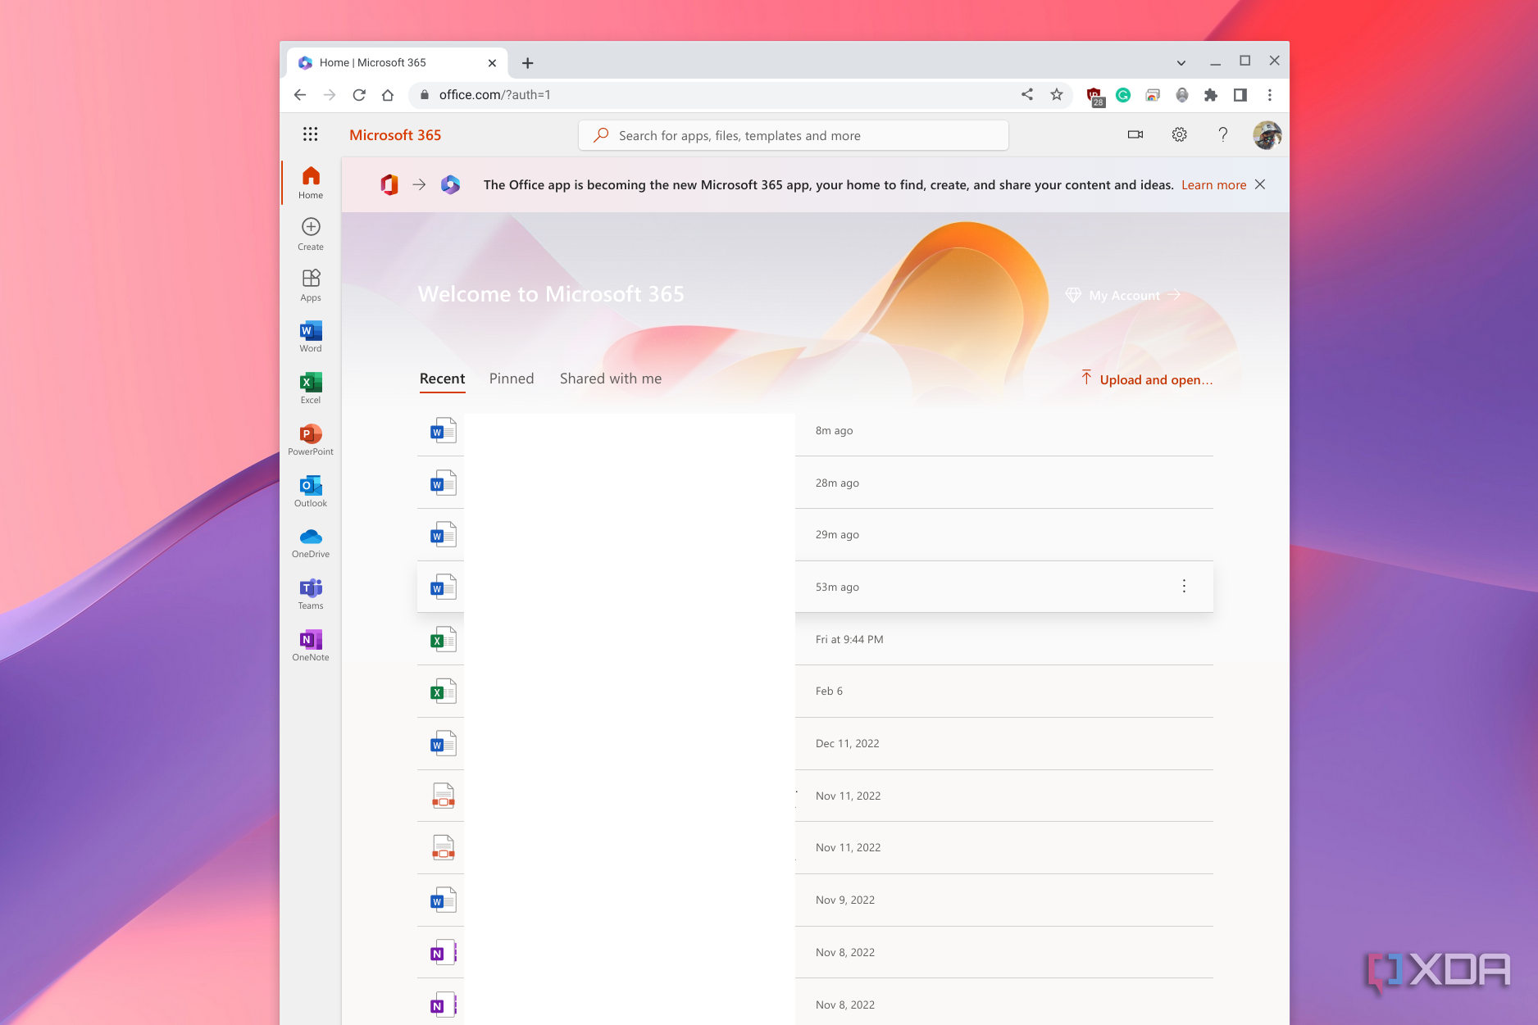Click the Learn more link in the banner

pyautogui.click(x=1213, y=184)
